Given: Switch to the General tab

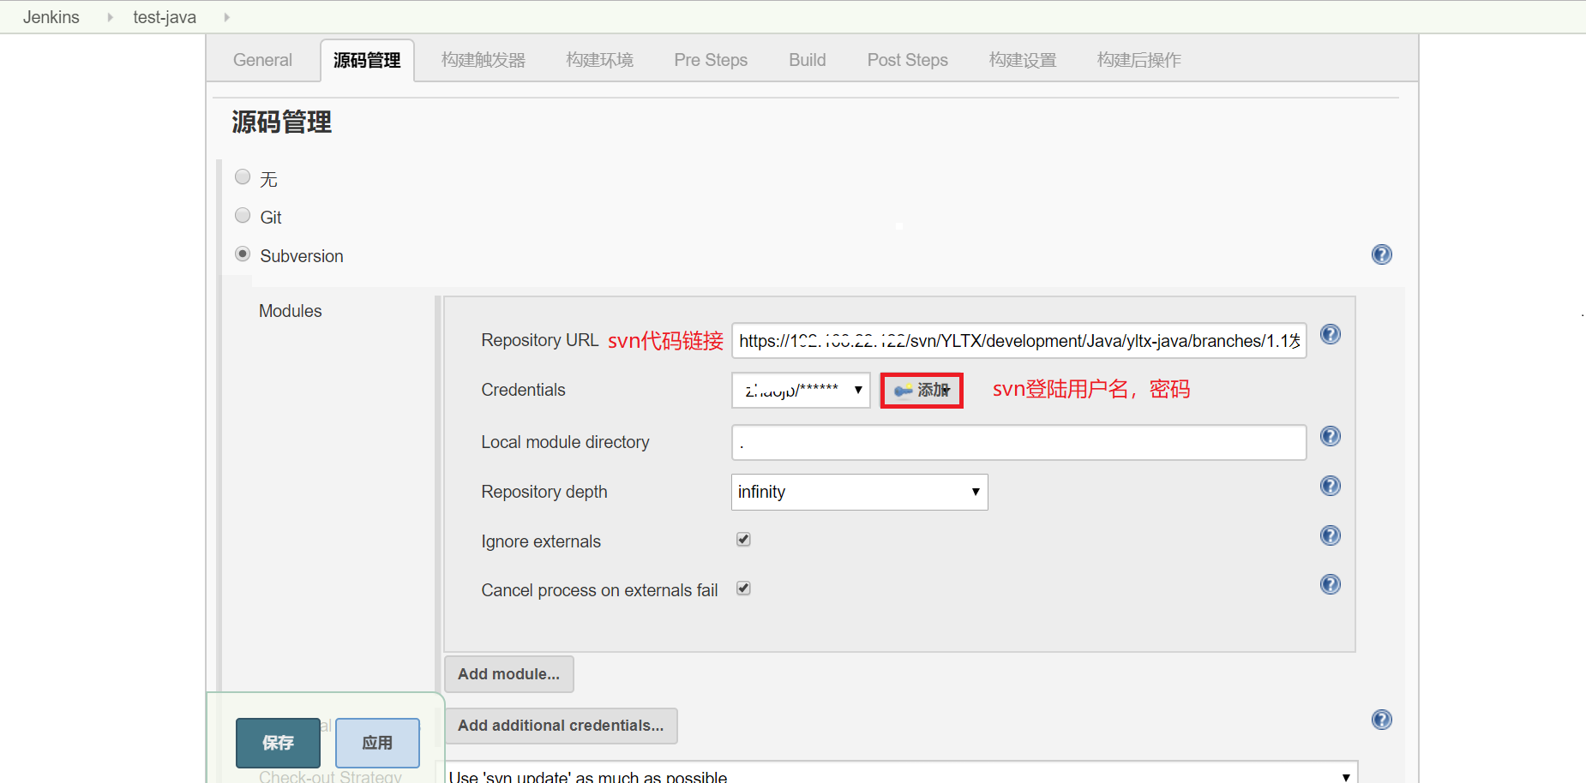Looking at the screenshot, I should point(262,60).
